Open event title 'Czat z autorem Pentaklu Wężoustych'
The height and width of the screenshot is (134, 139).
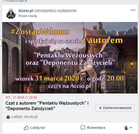point(47,106)
